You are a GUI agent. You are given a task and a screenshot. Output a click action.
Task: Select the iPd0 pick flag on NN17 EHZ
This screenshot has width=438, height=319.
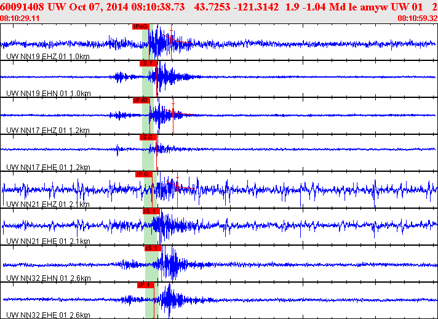point(141,100)
